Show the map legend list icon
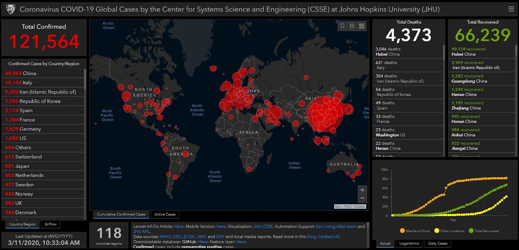 (x=352, y=26)
